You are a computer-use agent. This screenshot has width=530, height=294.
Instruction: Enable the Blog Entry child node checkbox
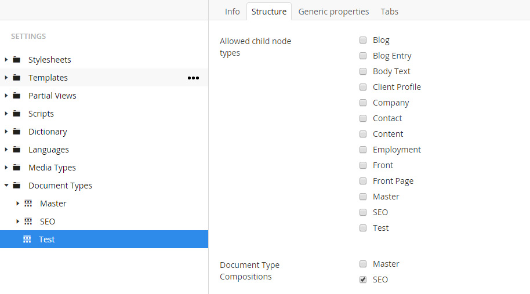click(x=363, y=56)
